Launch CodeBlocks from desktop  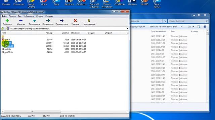tap(120, 3)
